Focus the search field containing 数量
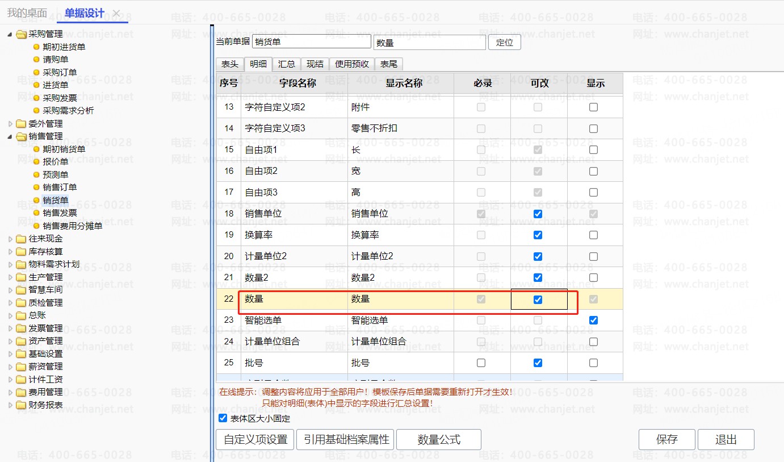This screenshot has width=784, height=462. point(430,42)
